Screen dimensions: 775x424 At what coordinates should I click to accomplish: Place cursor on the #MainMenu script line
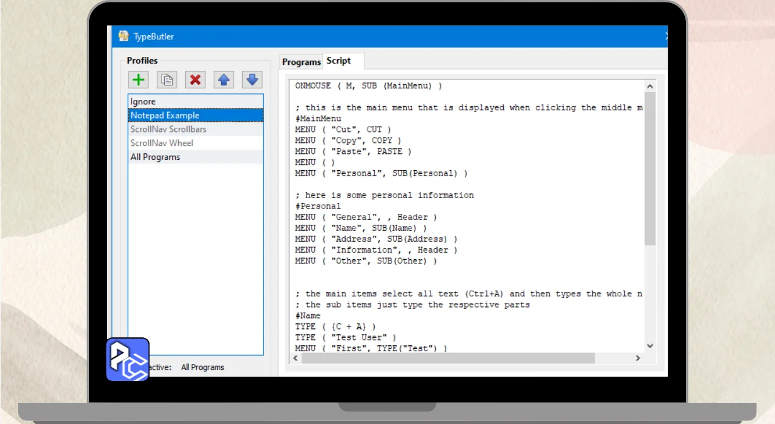tap(318, 119)
